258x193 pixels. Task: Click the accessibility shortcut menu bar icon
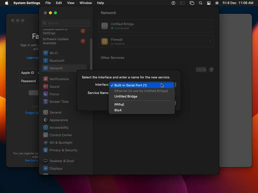click(173, 3)
